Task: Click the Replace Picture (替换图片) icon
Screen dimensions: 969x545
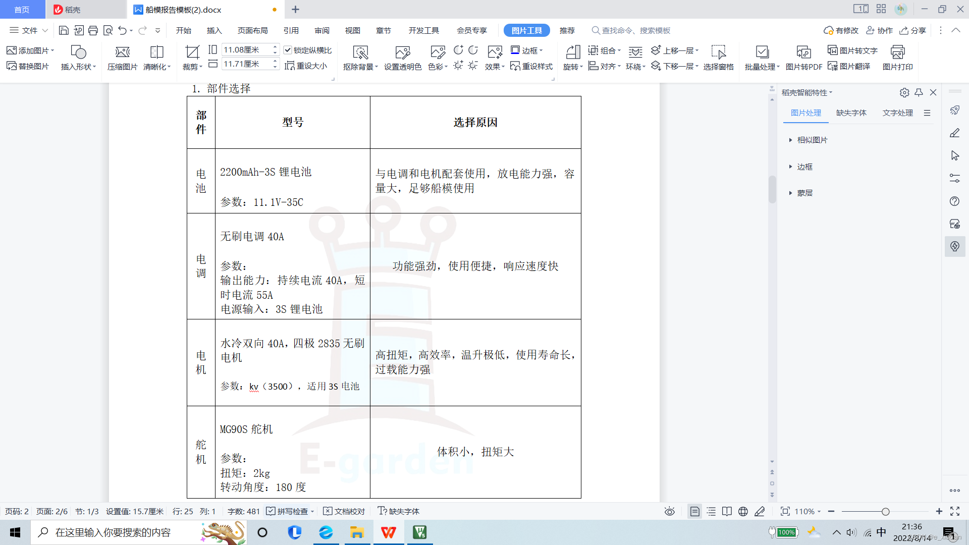Action: pyautogui.click(x=28, y=67)
